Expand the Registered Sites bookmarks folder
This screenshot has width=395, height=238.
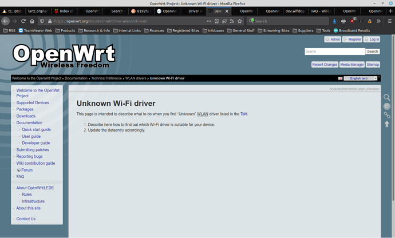click(183, 30)
